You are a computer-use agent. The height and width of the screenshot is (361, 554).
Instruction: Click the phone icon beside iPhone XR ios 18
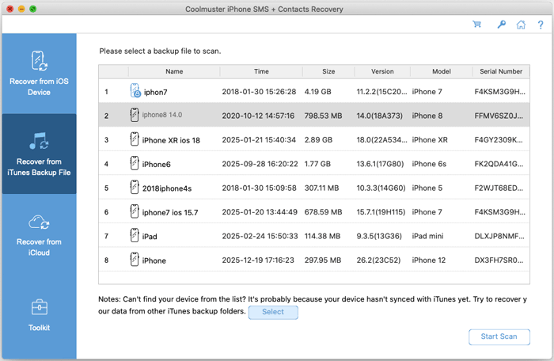pos(135,139)
